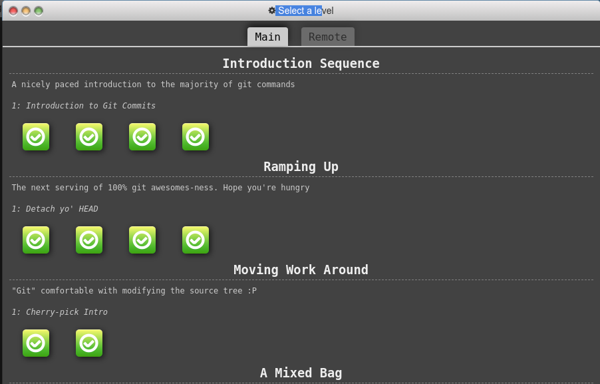Screen dimensions: 600x384
Task: Close the Select a level window
Action: (13, 11)
